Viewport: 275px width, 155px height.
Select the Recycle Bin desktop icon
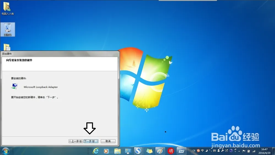pyautogui.click(x=8, y=29)
